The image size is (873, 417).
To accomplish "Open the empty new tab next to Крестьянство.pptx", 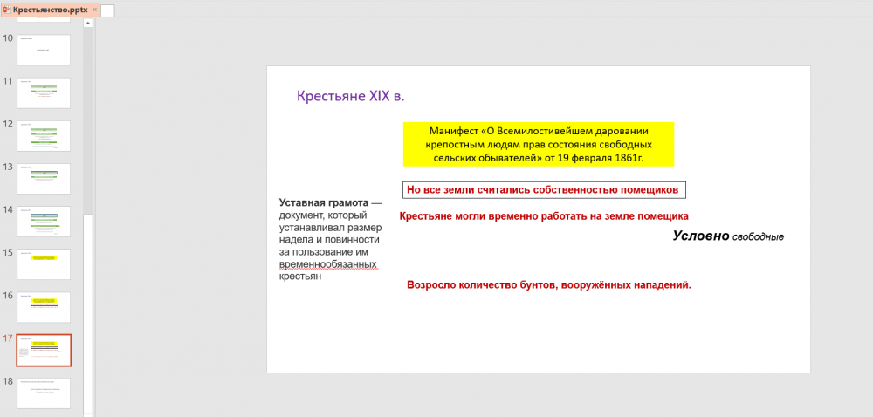I will click(108, 10).
